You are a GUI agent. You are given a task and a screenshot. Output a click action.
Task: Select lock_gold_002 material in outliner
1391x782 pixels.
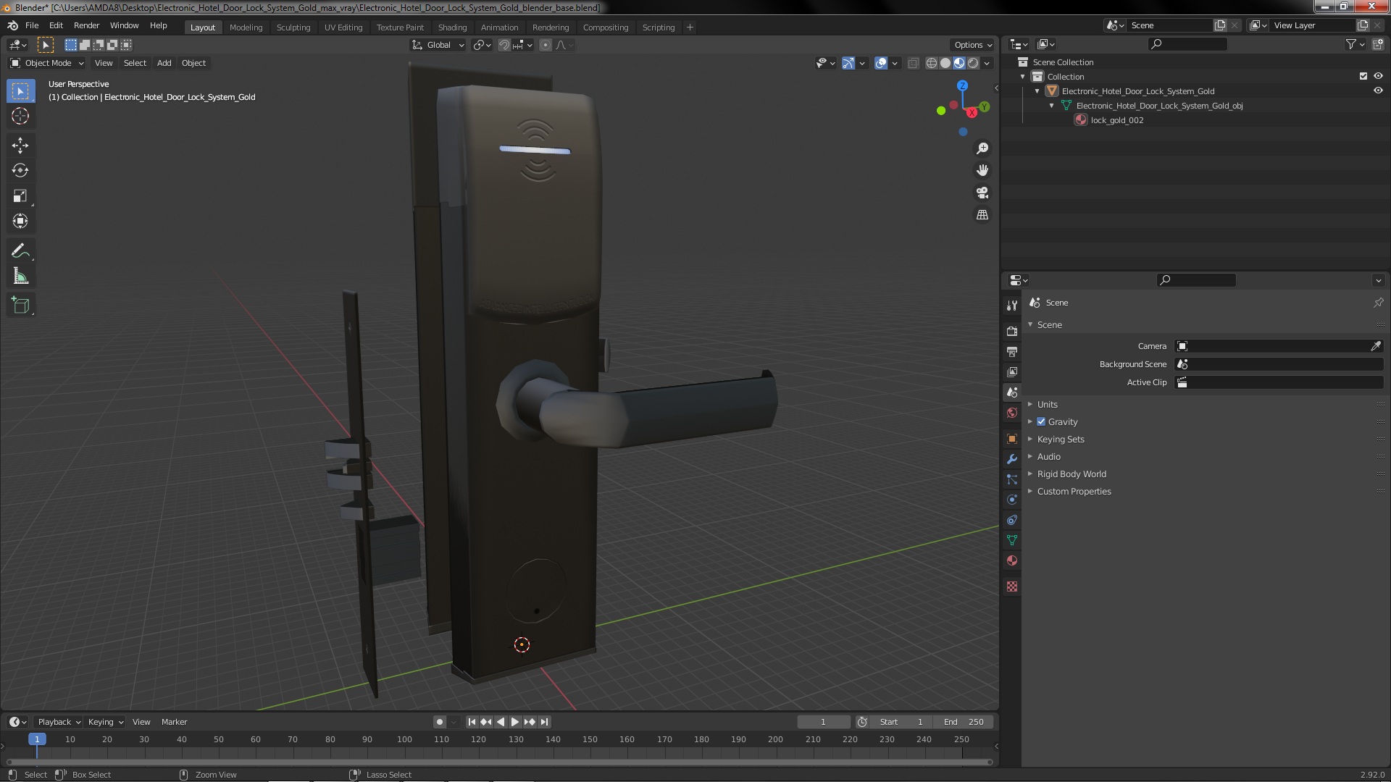coord(1116,119)
